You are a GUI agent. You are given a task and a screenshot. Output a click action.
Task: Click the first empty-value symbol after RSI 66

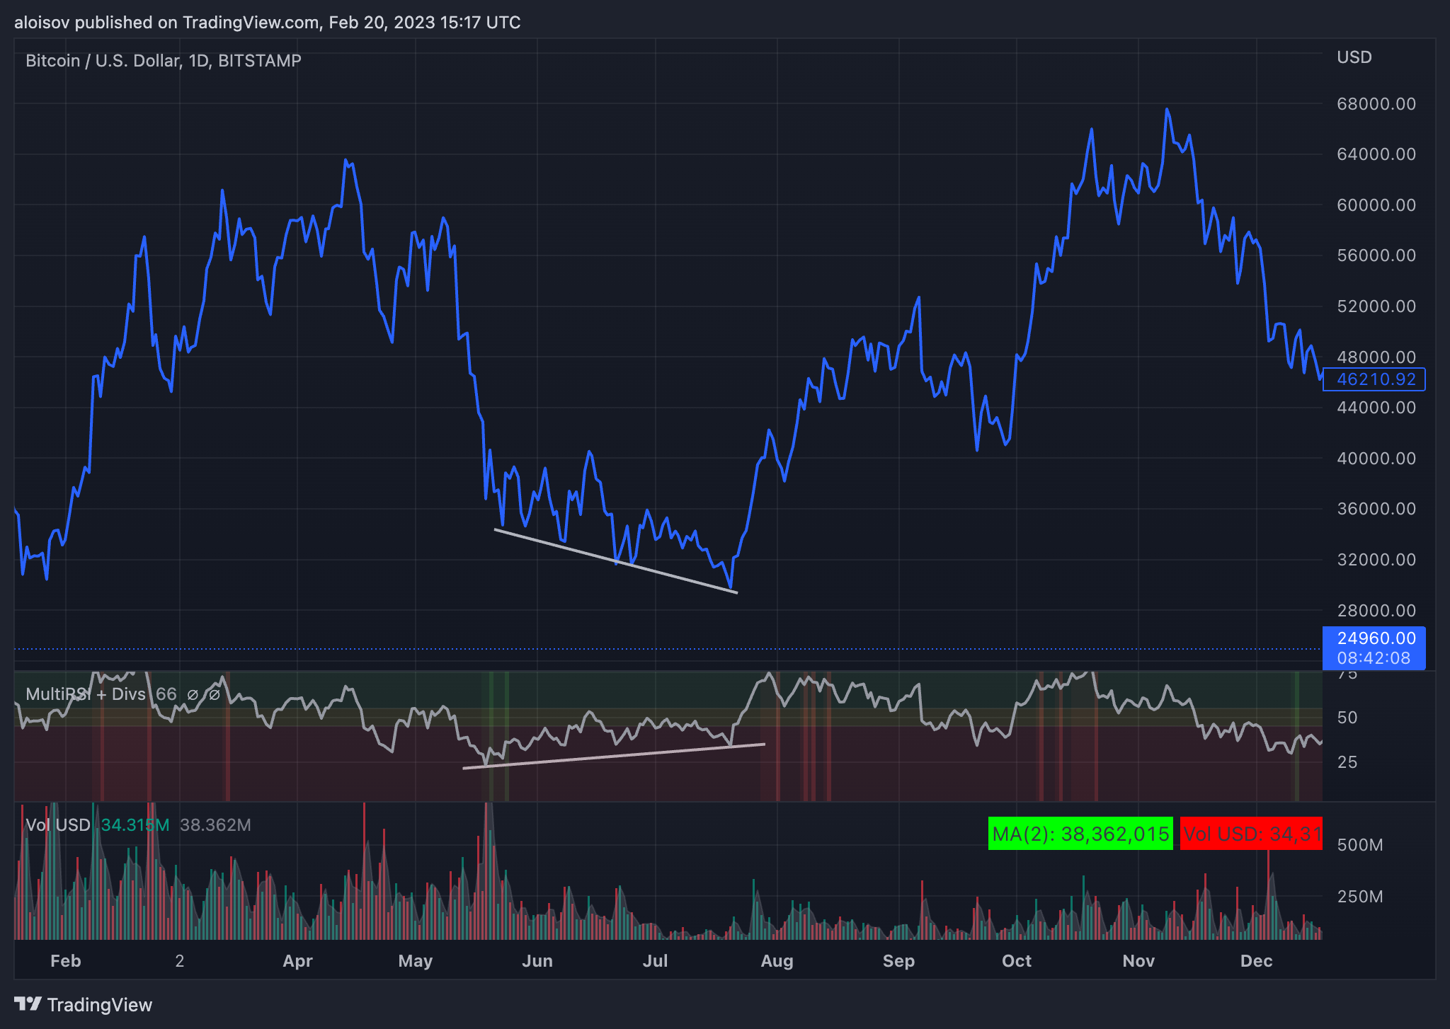tap(193, 695)
